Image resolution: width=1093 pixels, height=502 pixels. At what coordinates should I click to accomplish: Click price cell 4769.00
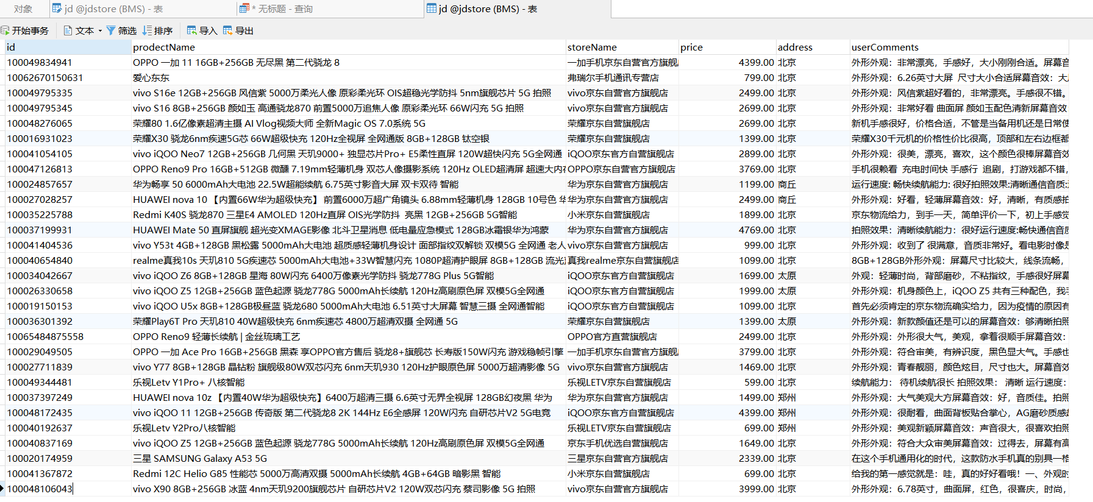[x=727, y=230]
